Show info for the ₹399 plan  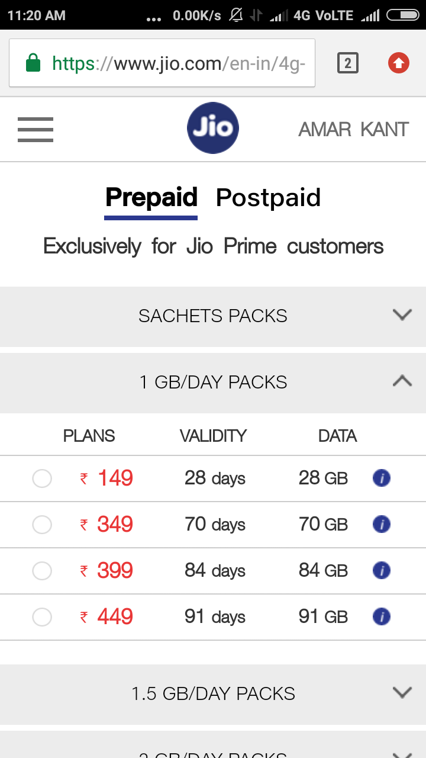[x=382, y=570]
